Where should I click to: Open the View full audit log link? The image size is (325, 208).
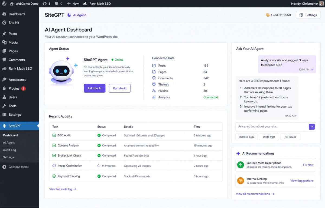[x=63, y=189]
